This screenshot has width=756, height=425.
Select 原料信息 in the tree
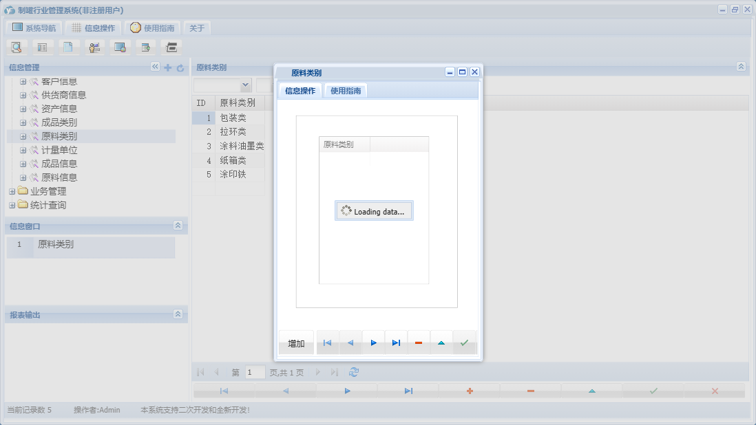59,177
